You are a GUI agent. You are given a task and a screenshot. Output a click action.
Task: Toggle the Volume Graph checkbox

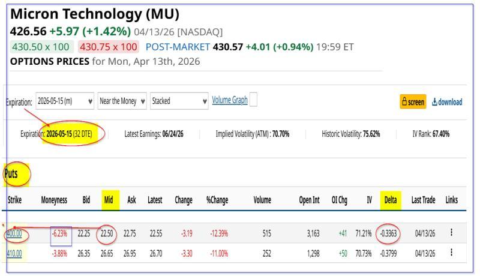(253, 100)
